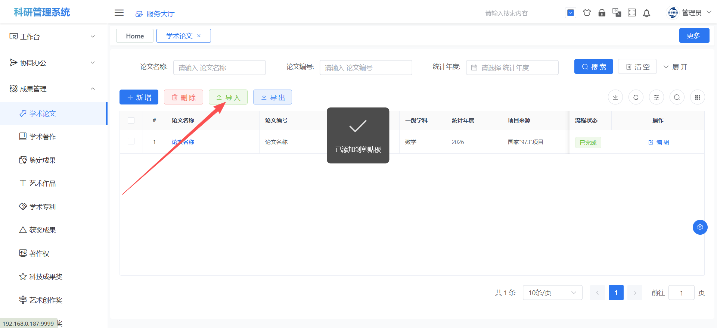Click the 论文名称 search input field

click(220, 68)
